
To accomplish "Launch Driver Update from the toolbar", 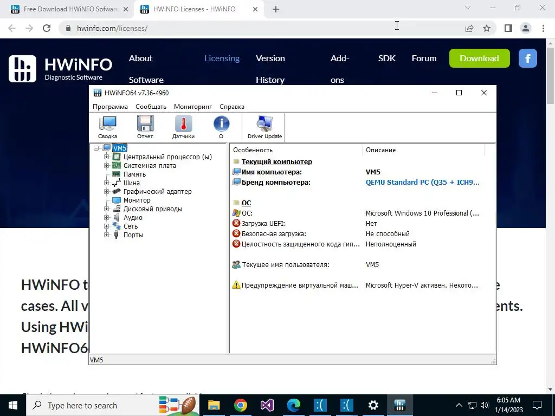I will pyautogui.click(x=264, y=127).
